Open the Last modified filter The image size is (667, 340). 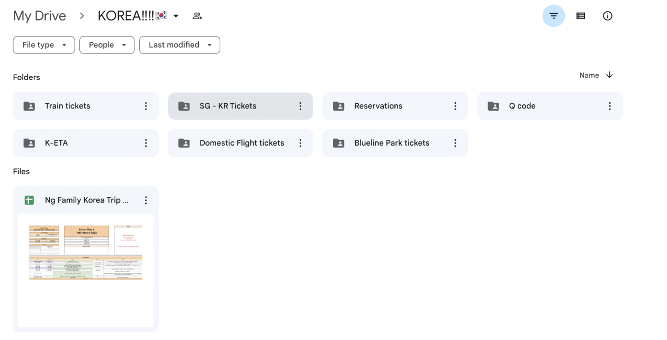(x=179, y=45)
